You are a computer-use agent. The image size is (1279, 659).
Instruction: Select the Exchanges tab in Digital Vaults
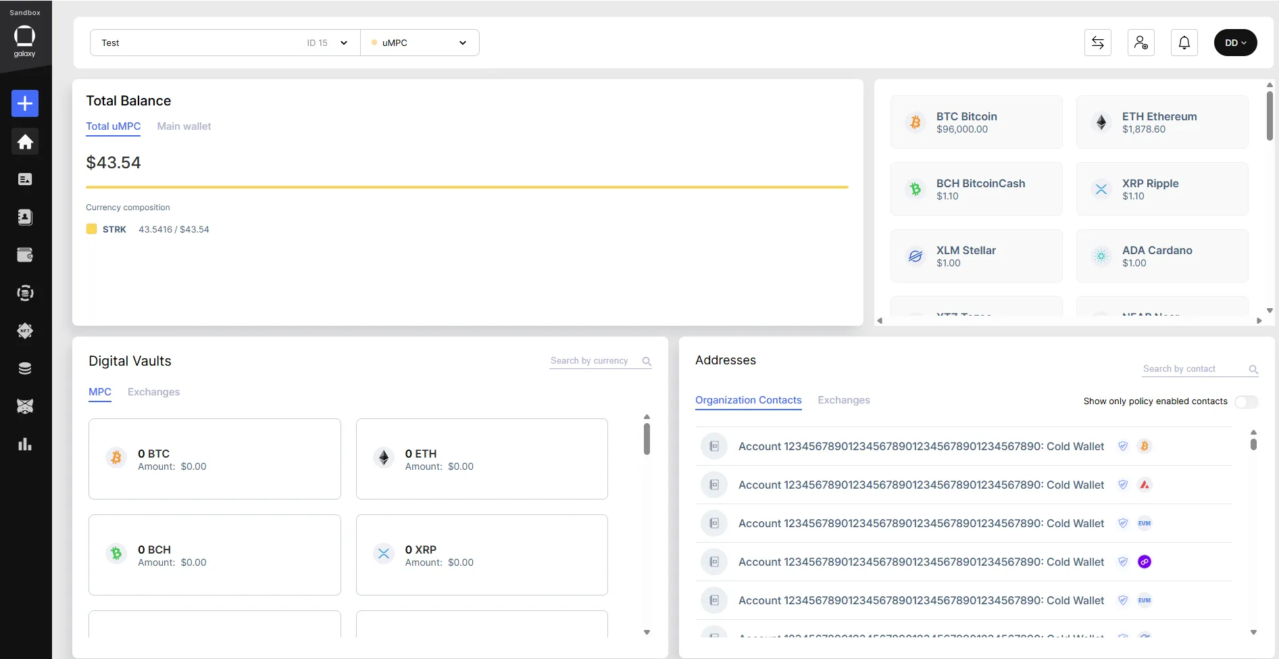pyautogui.click(x=153, y=392)
